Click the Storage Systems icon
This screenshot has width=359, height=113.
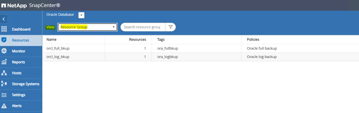coord(4,84)
